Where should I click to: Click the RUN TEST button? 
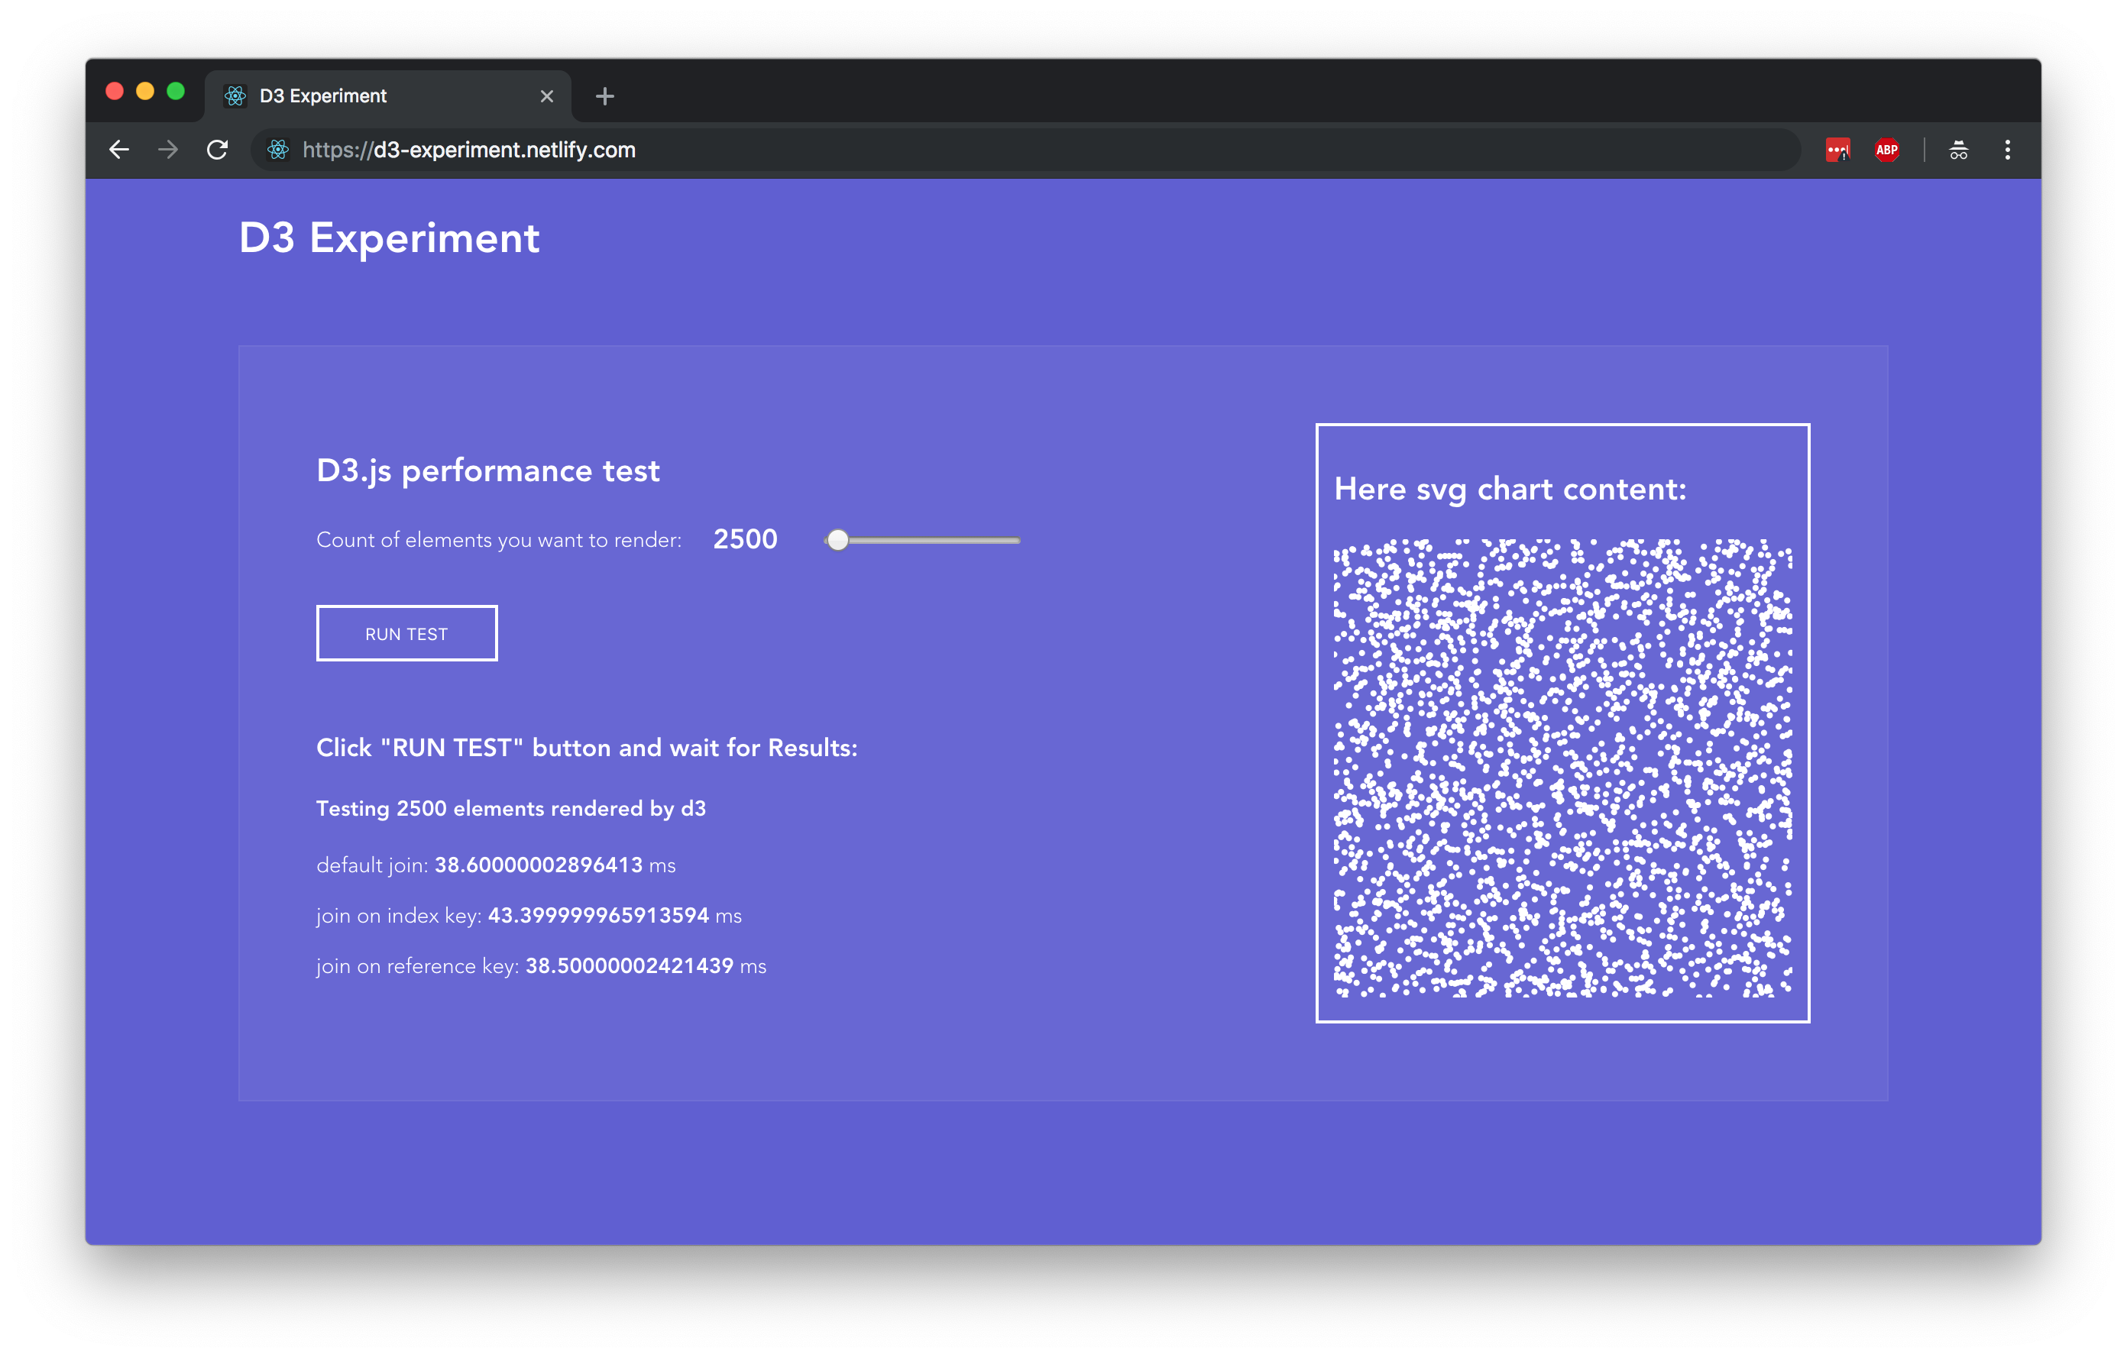coord(406,633)
